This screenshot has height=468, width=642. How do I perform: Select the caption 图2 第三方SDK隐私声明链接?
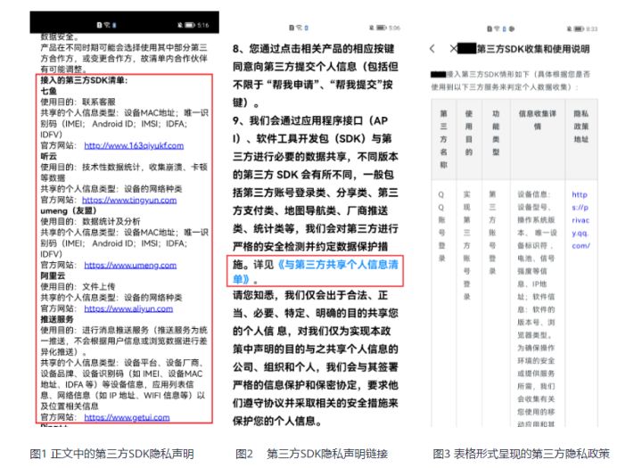click(x=311, y=454)
